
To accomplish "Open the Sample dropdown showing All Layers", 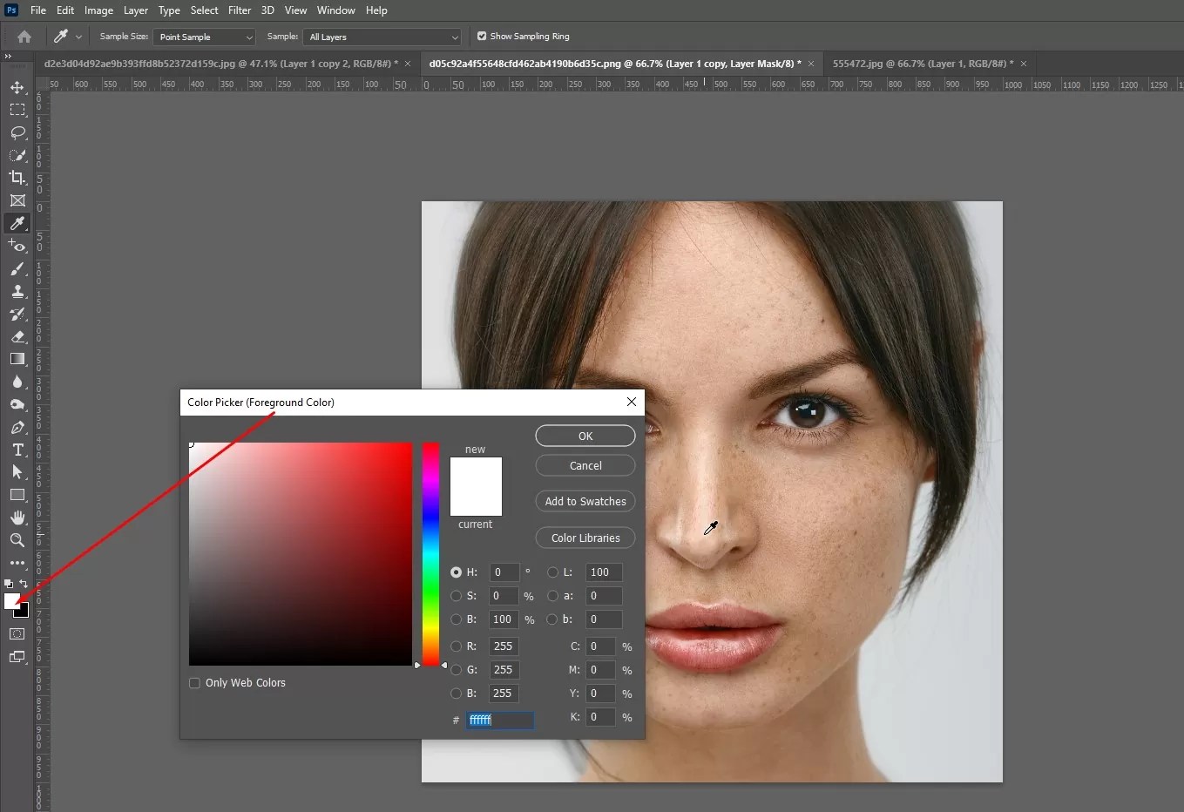I will 382,37.
